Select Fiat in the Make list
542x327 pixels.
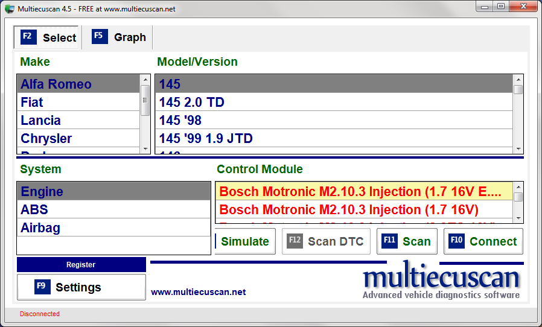78,103
